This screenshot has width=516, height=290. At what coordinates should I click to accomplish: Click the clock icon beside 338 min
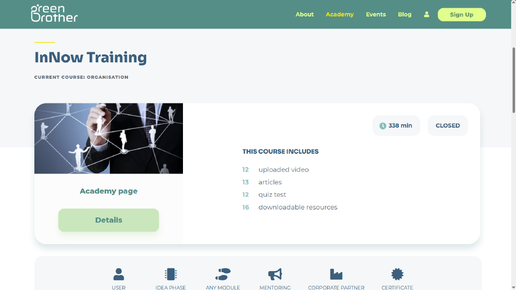383,126
